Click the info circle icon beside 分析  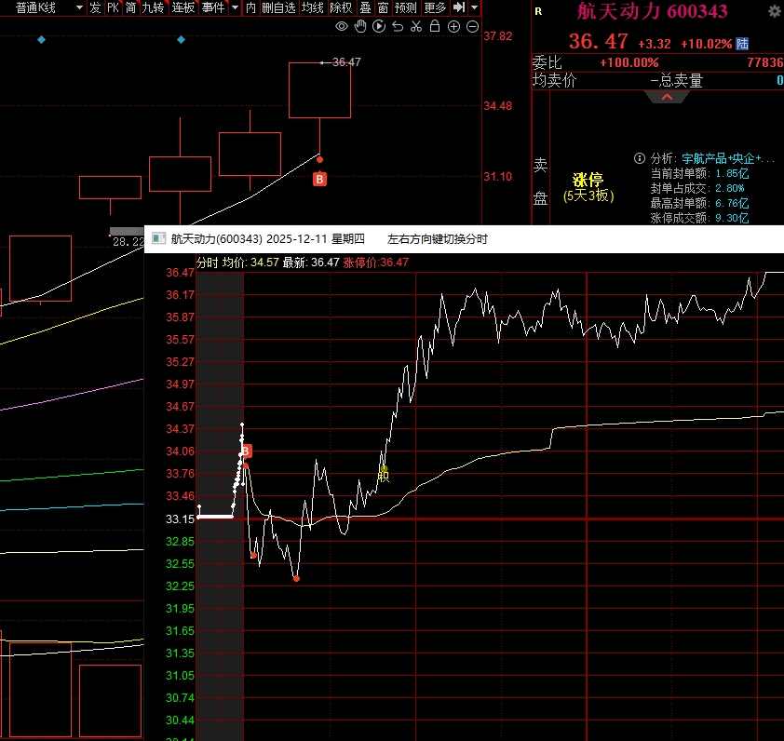click(x=640, y=158)
